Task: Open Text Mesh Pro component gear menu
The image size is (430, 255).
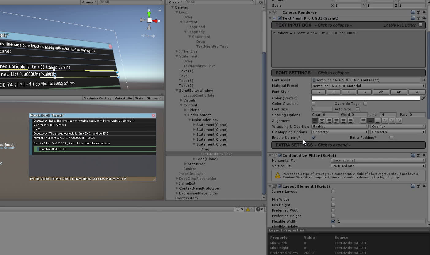Action: point(424,18)
